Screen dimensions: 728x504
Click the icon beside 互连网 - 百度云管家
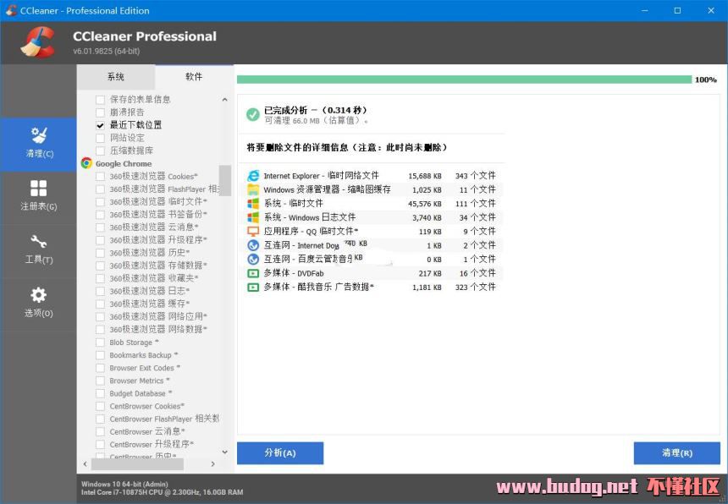pos(253,259)
